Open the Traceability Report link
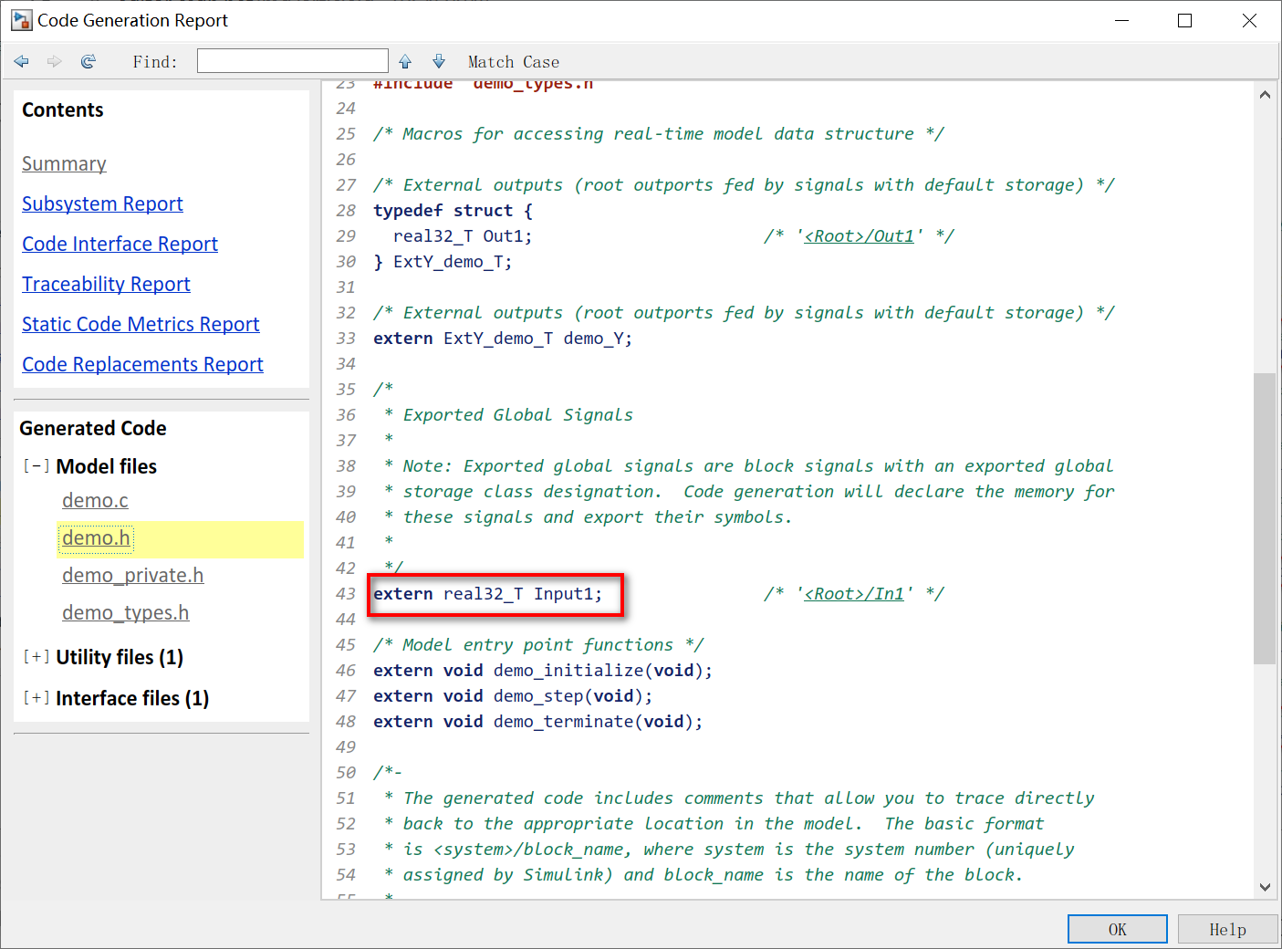 pos(106,284)
